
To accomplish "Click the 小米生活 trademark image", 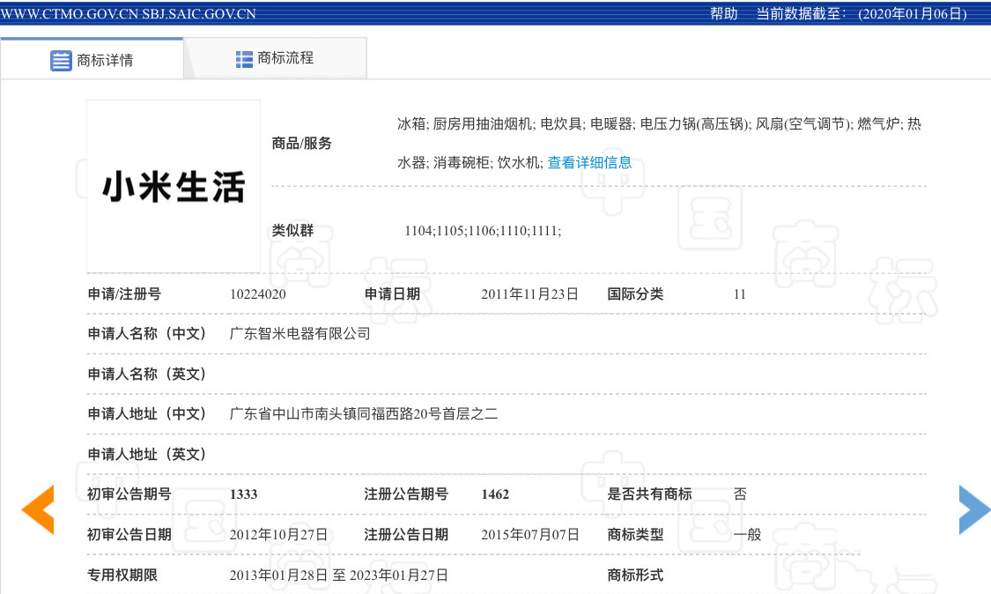I will point(174,186).
